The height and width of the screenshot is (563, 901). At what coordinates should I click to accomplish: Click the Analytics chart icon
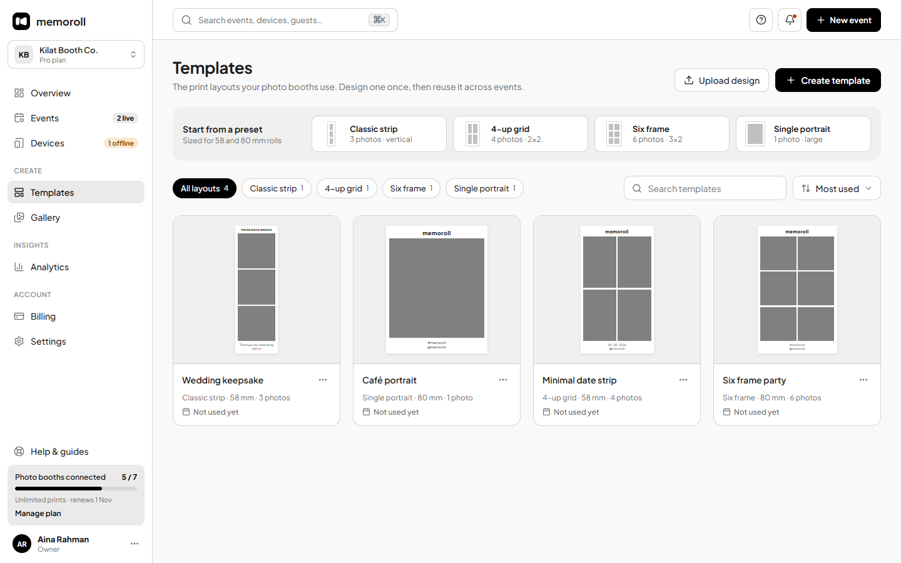coord(19,267)
